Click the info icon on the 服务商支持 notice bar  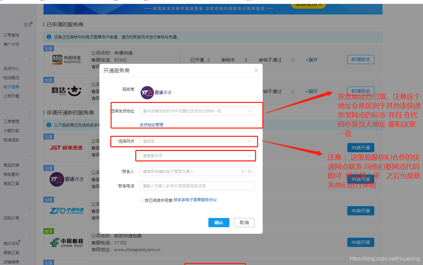(48, 125)
